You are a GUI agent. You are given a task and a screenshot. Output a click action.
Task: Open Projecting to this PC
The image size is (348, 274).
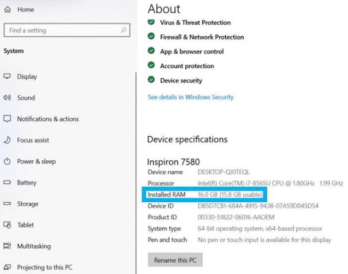click(x=44, y=268)
